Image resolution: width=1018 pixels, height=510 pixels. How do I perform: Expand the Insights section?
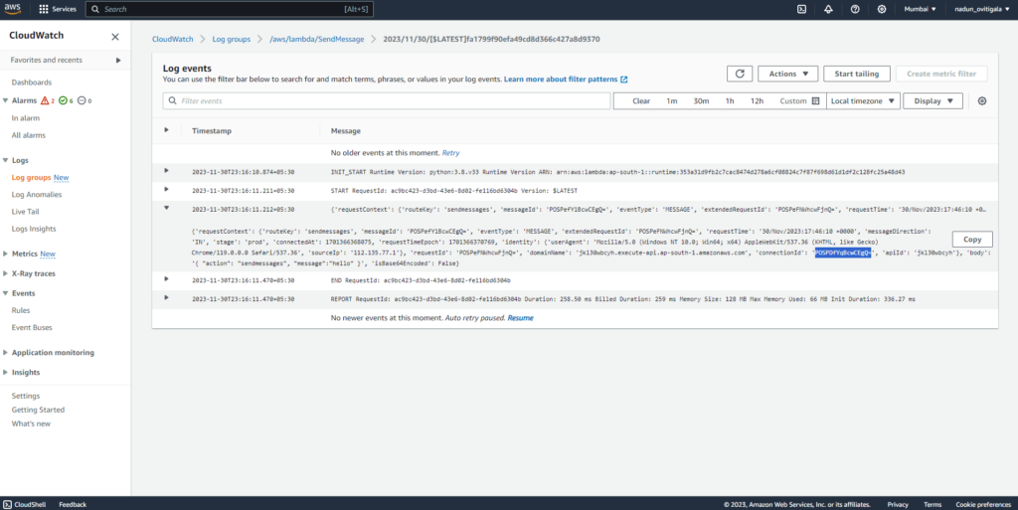click(x=6, y=373)
